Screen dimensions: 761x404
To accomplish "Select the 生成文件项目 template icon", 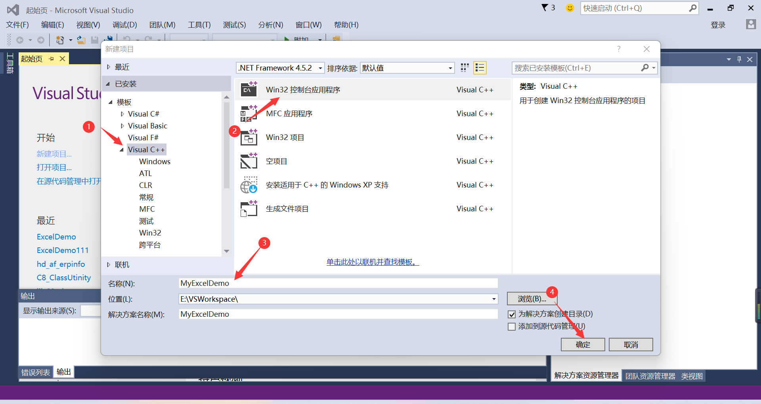I will tap(249, 209).
